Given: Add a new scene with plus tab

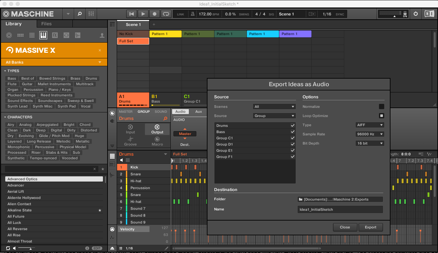Looking at the screenshot, I should tap(154, 25).
